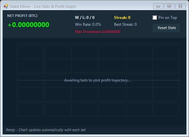Click the W / L: 0 / 0 stat
This screenshot has width=189, height=137.
point(85,18)
